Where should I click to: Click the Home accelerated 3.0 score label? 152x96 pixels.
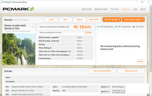[x=50, y=33]
